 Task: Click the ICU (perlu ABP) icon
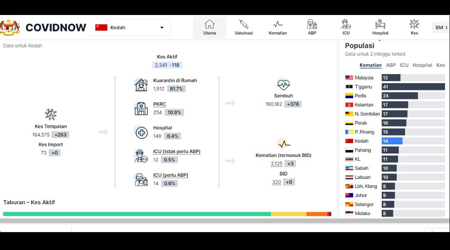(141, 180)
